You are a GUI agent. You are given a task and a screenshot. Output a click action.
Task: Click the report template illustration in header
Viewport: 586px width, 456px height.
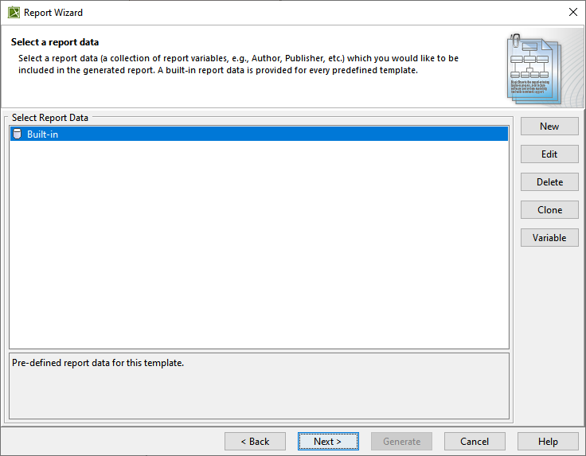(533, 68)
